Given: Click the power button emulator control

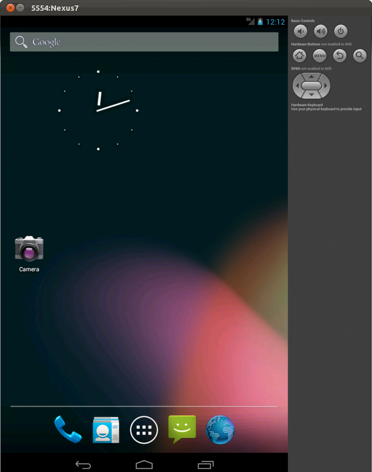Looking at the screenshot, I should point(340,31).
